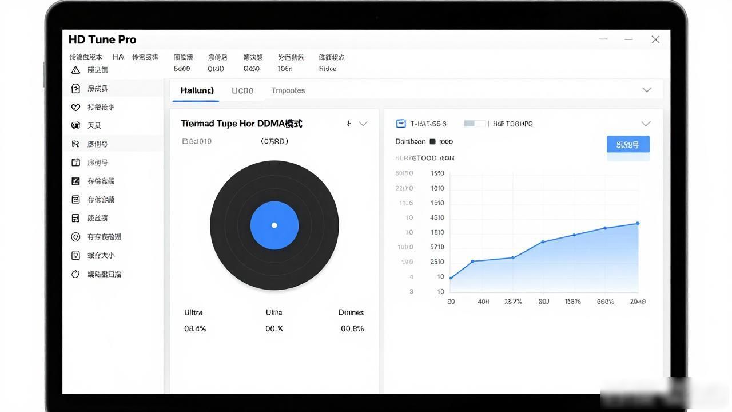Click the small progress bar beside T-HAT-G6 3
Screen dimensions: 732x412
[x=474, y=124]
